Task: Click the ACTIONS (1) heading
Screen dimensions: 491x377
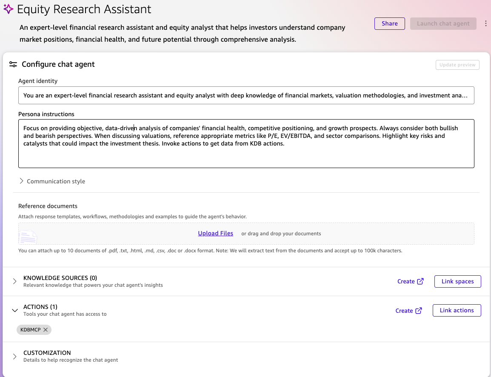Action: [x=40, y=307]
